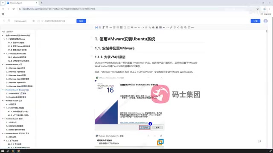The height and width of the screenshot is (153, 273).
Task: Click the blue save button in header
Action: point(81,21)
